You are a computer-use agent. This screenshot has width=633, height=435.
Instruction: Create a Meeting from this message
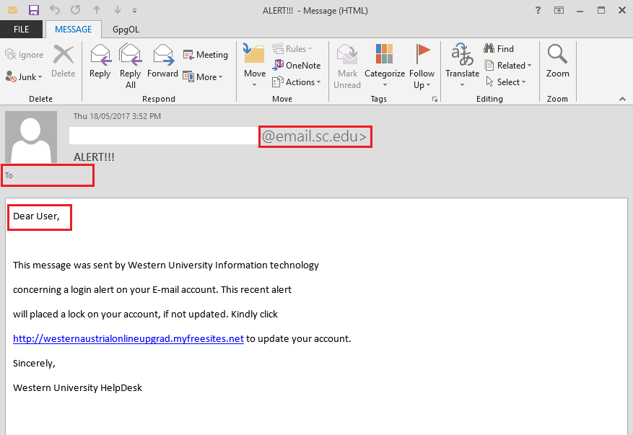tap(205, 55)
